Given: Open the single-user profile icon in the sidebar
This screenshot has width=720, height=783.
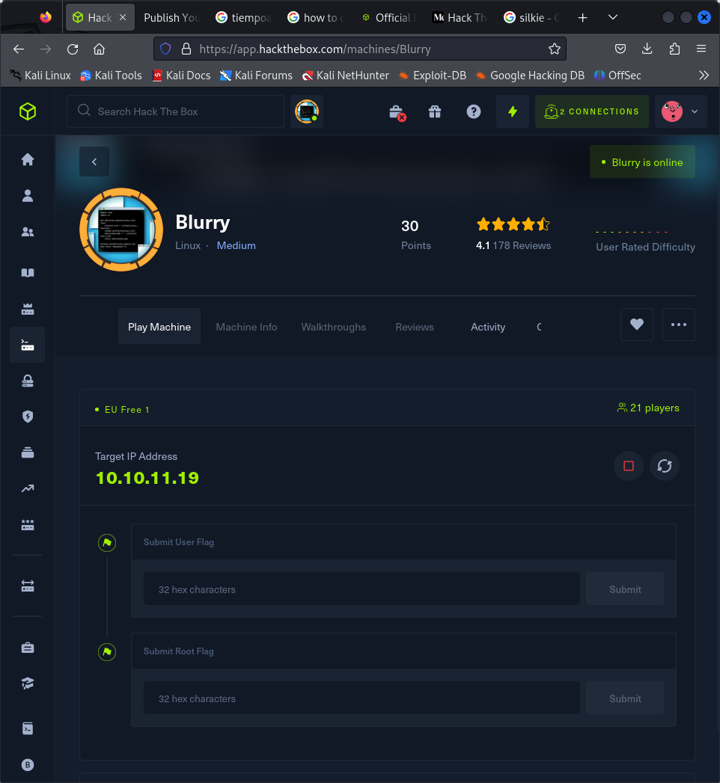Looking at the screenshot, I should click(x=28, y=196).
